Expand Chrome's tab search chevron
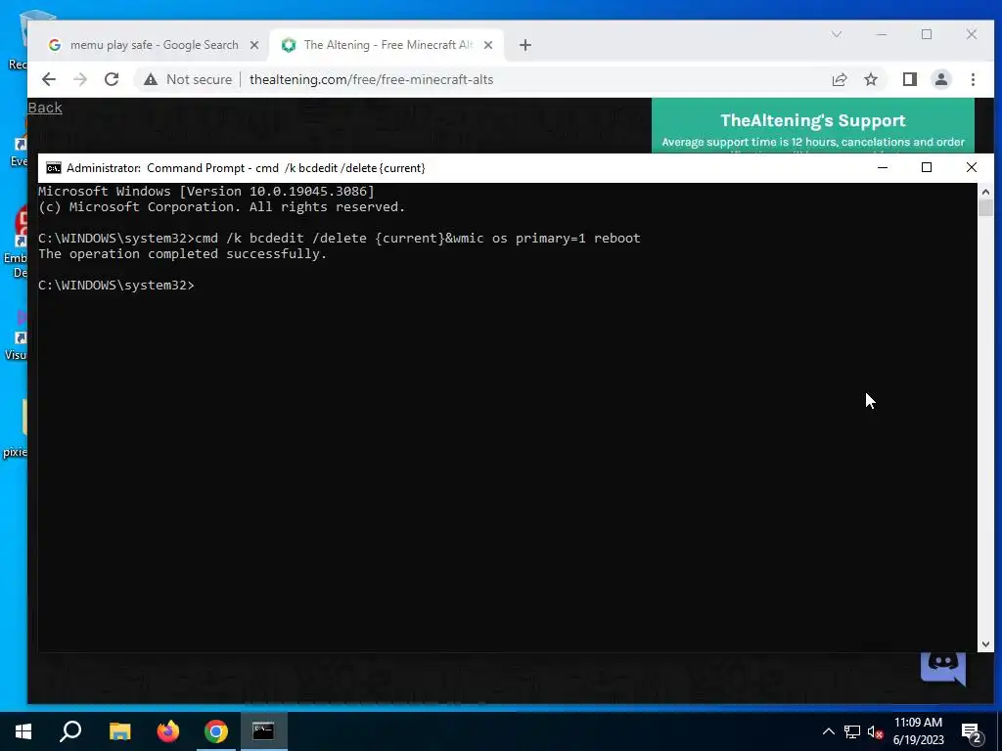Viewport: 1002px width, 751px height. 837,34
